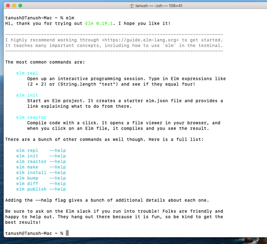Click the line 'Compile code with a click.'
Image resolution: width=267 pixels, height=244 pixels.
pyautogui.click(x=124, y=123)
